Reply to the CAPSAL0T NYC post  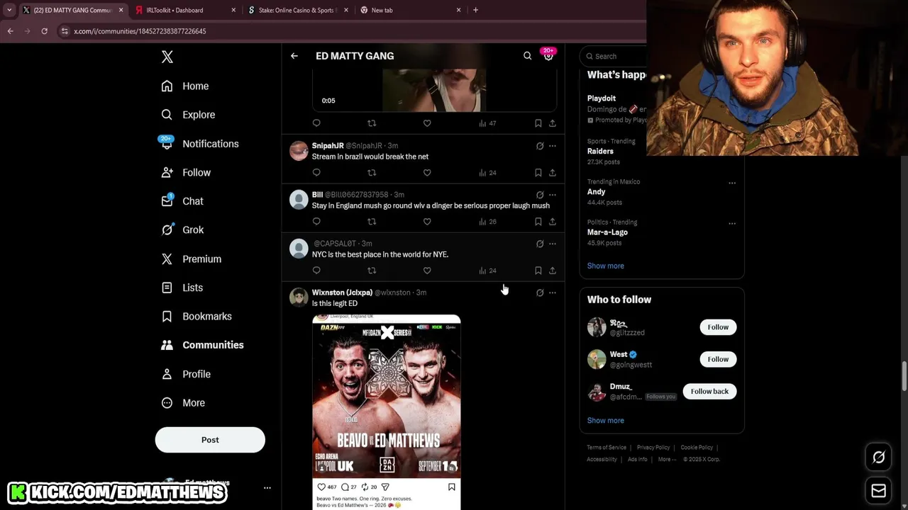(316, 271)
